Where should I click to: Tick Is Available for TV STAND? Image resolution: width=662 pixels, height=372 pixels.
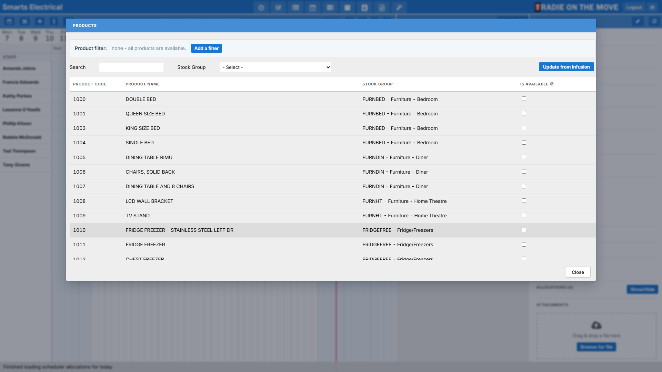tap(524, 215)
